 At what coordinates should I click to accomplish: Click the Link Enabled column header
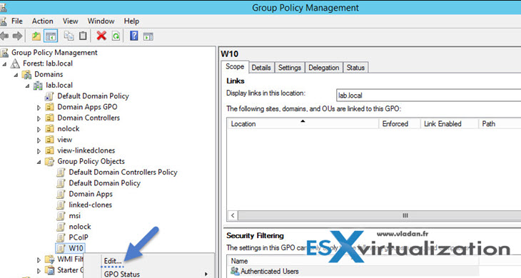[x=449, y=124]
